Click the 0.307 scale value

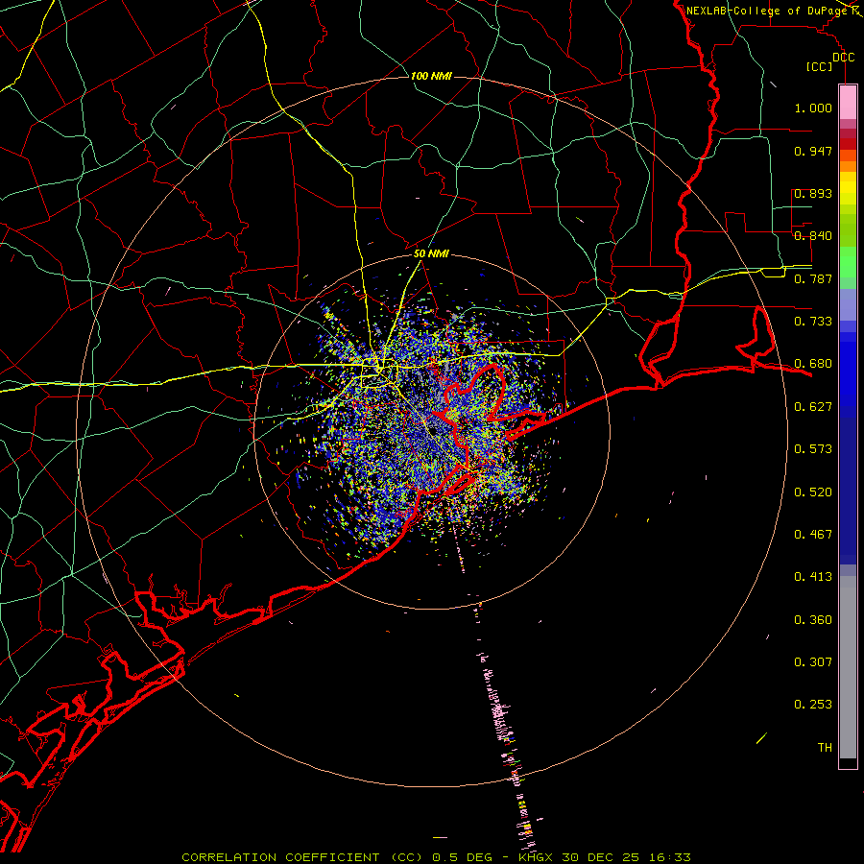[813, 662]
